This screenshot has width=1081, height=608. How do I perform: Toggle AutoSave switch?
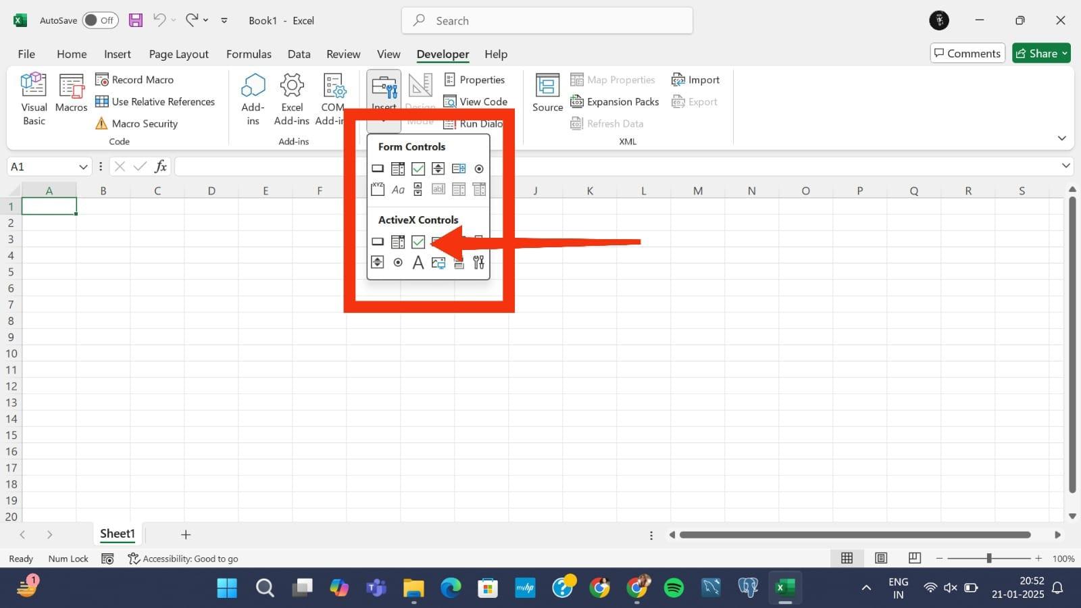point(100,20)
